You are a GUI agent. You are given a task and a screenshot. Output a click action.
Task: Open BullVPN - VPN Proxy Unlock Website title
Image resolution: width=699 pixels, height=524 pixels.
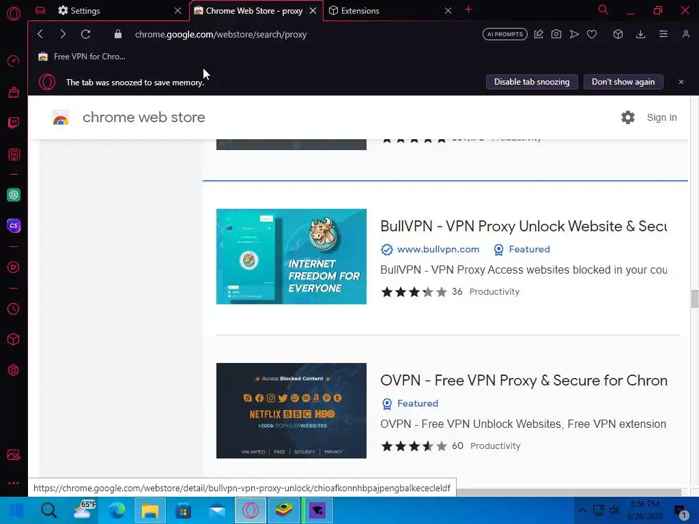[x=524, y=226]
